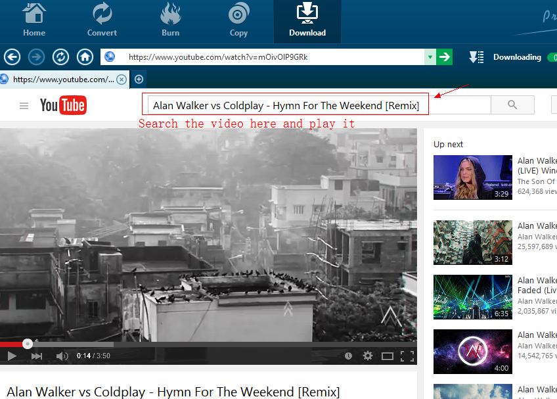This screenshot has height=399, width=557.
Task: Click the YouTube search magnifier button
Action: [x=512, y=105]
